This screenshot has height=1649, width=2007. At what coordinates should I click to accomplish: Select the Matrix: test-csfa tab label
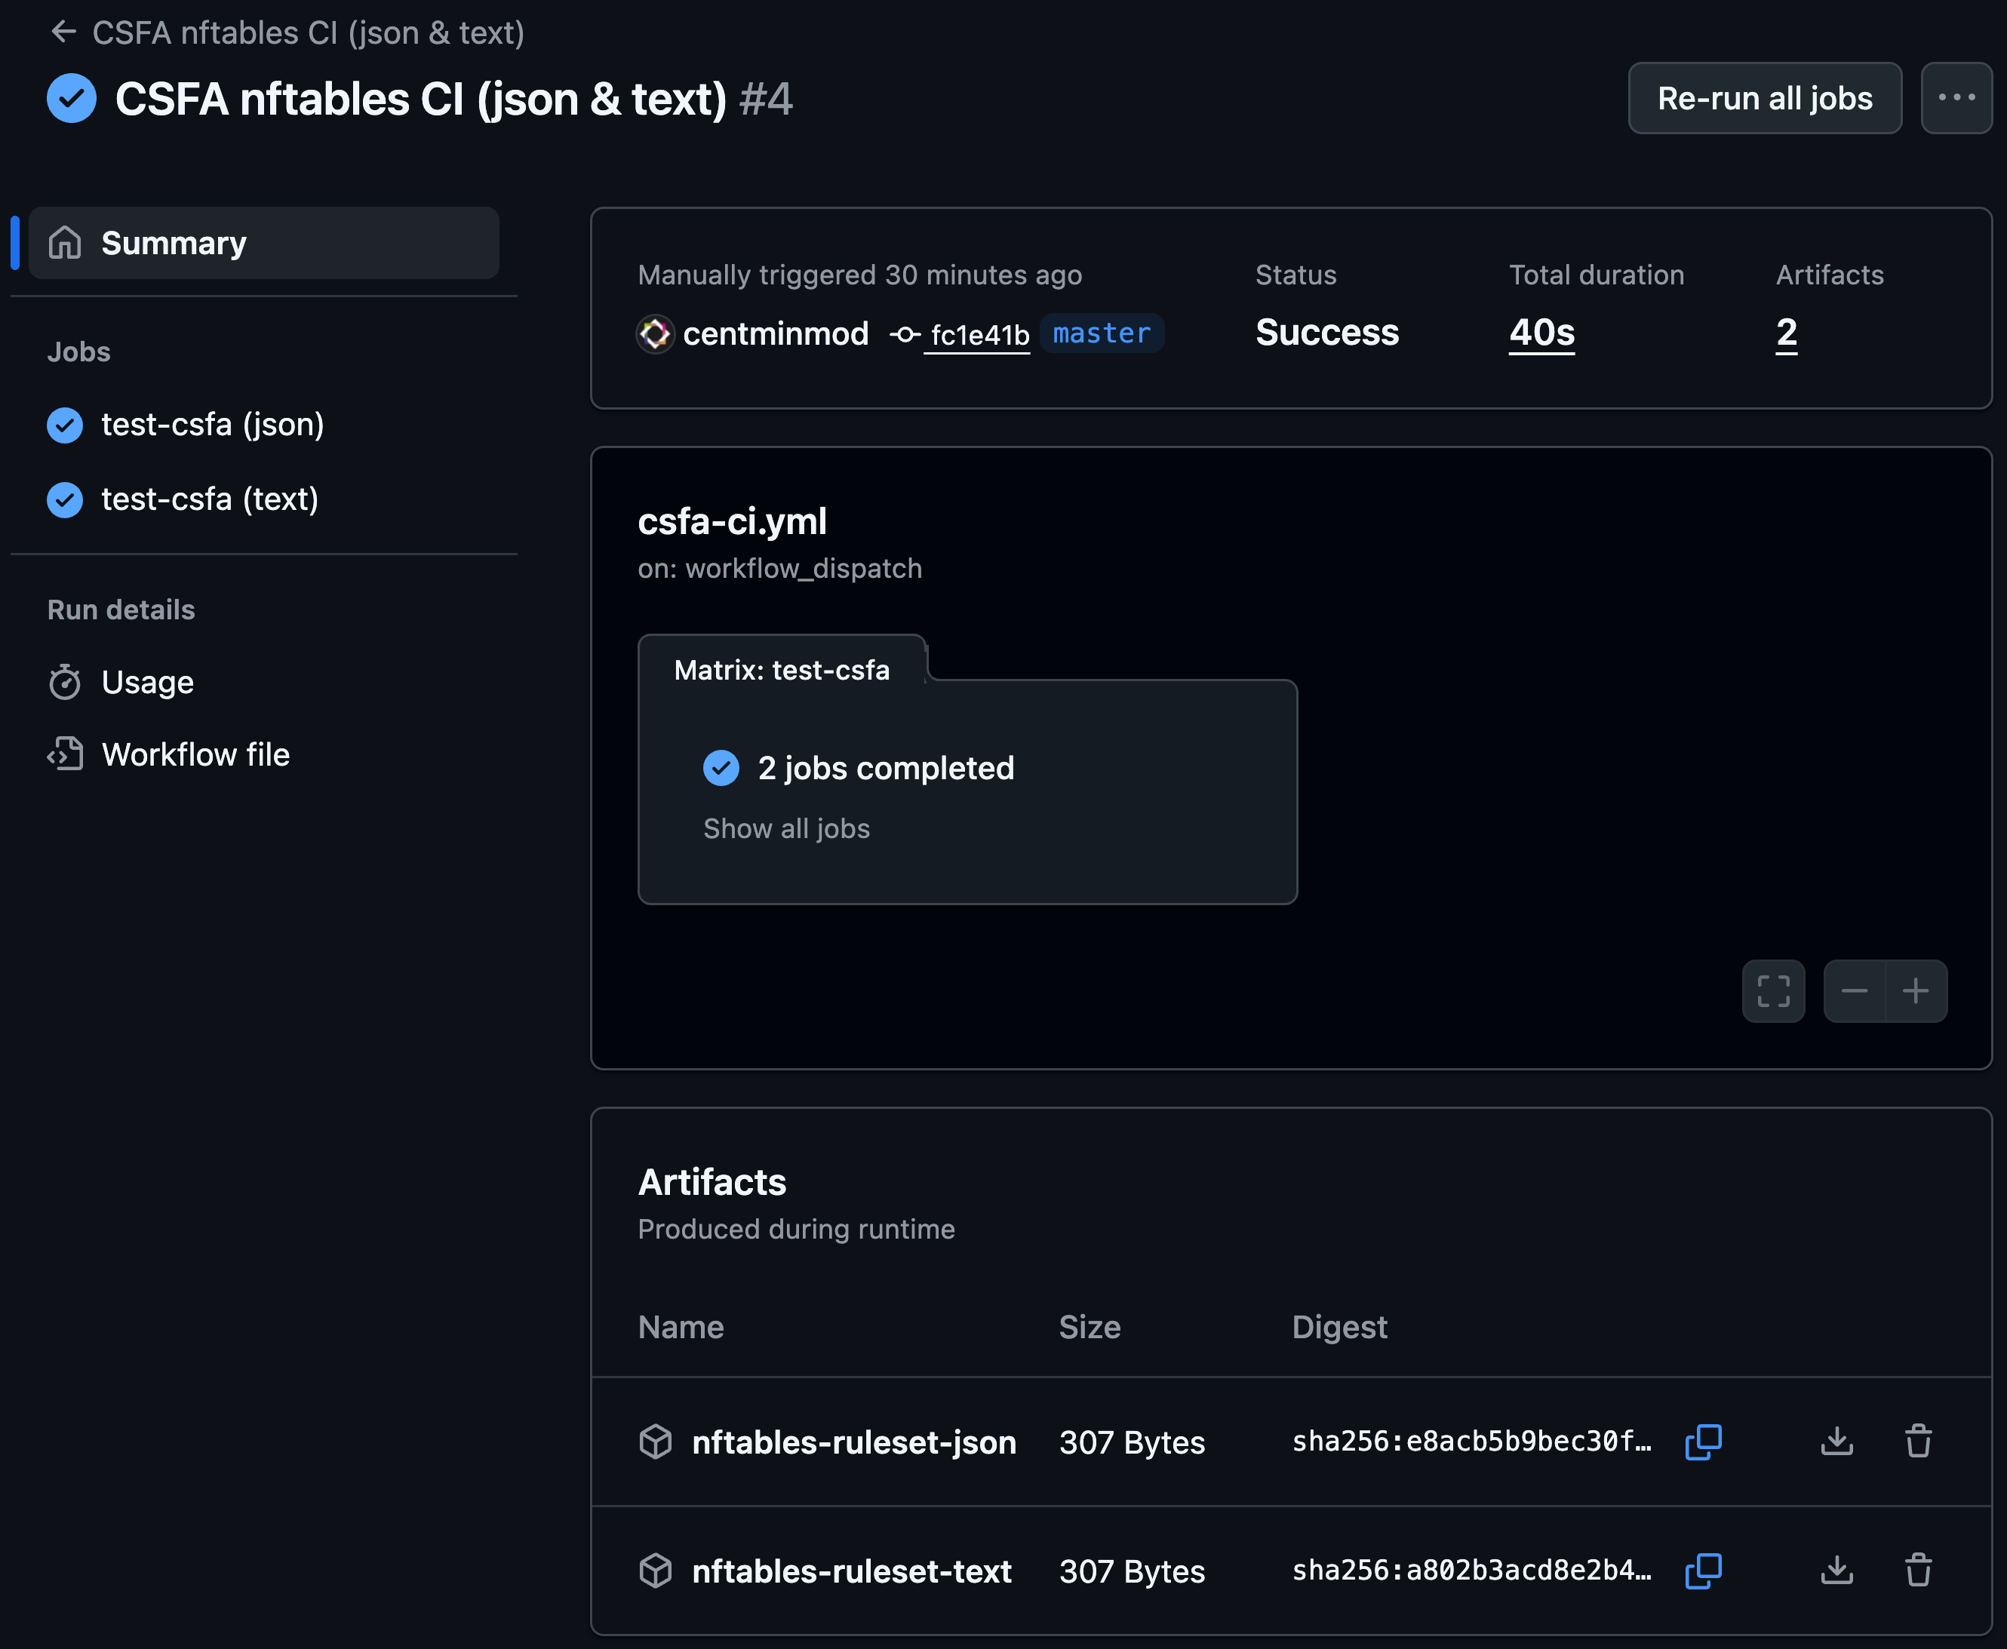click(782, 670)
